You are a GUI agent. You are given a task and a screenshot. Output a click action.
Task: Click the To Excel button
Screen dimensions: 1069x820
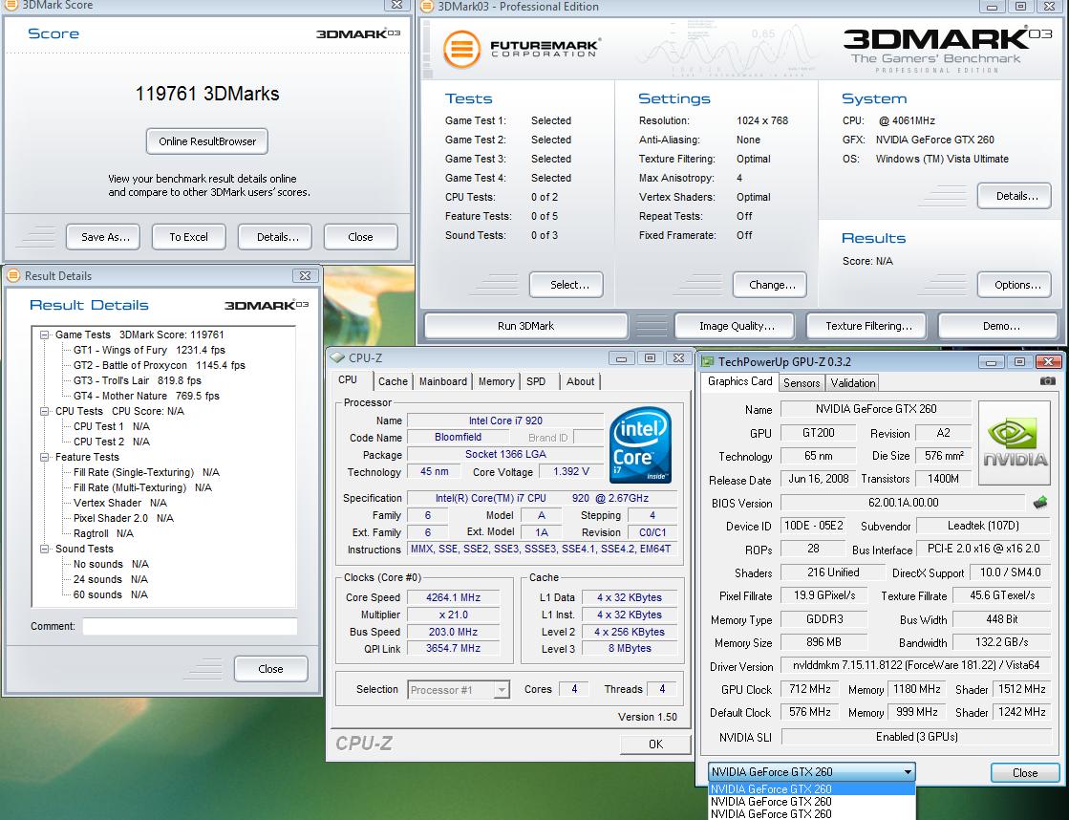click(x=189, y=237)
